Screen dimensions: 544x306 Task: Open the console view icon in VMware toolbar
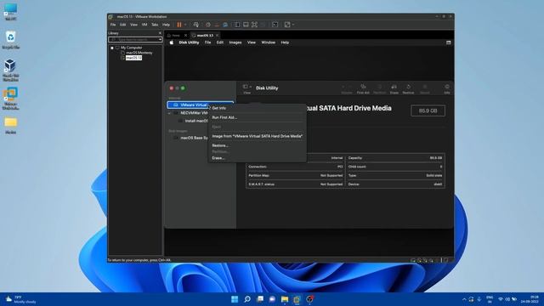[x=275, y=25]
